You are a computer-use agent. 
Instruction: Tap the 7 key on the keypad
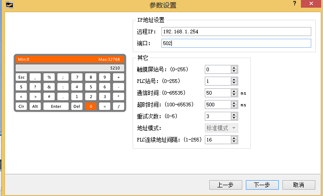tap(77, 77)
